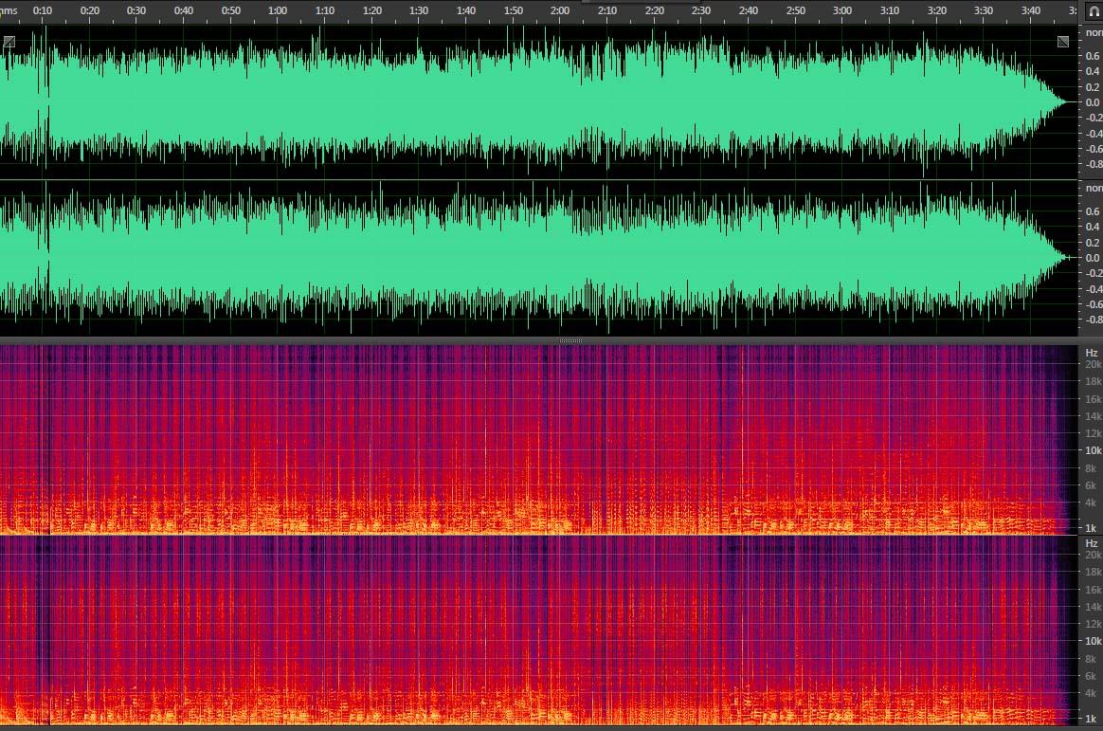Click the 0:40 mark on time ruler

184,10
